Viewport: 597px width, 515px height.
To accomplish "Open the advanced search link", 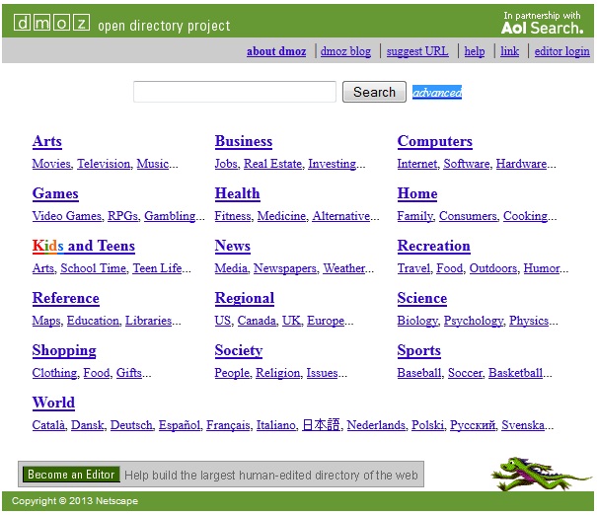I will [x=437, y=93].
